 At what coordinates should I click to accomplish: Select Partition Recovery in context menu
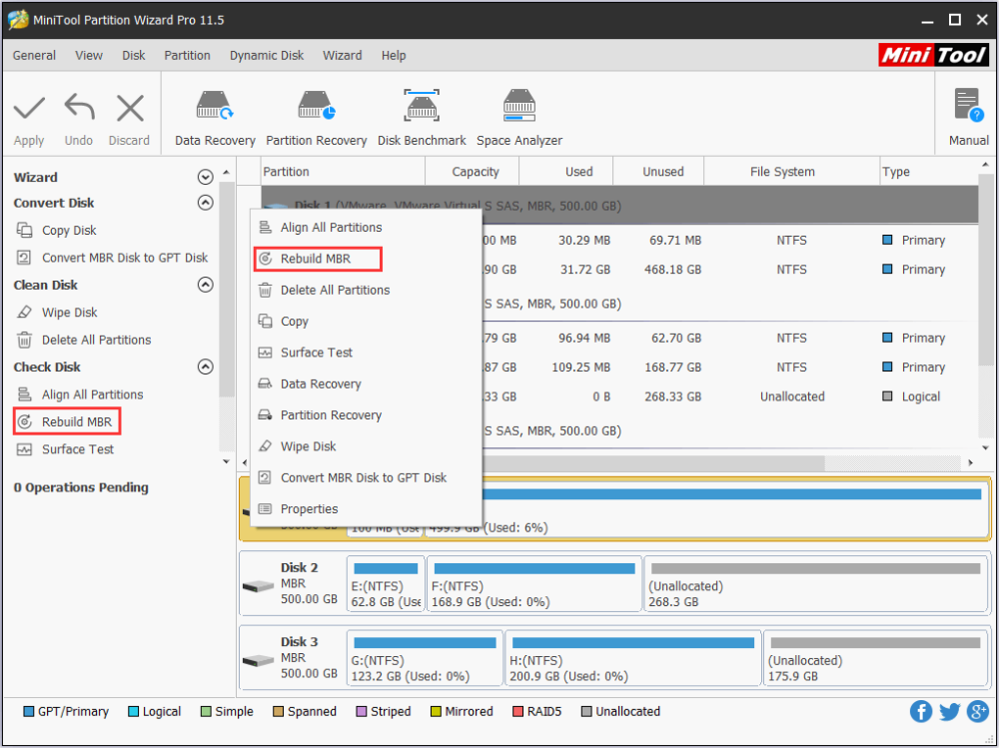[366, 414]
